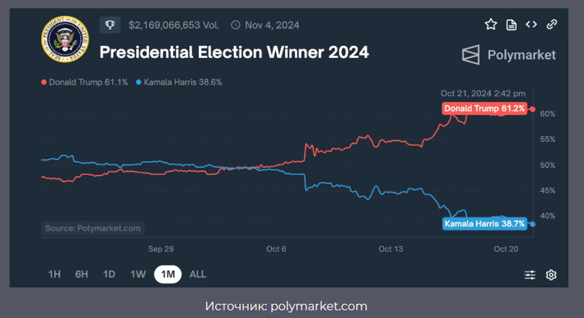Toggle the Kamala Harris legend series
Screen dimensions: 584x318
coord(179,82)
